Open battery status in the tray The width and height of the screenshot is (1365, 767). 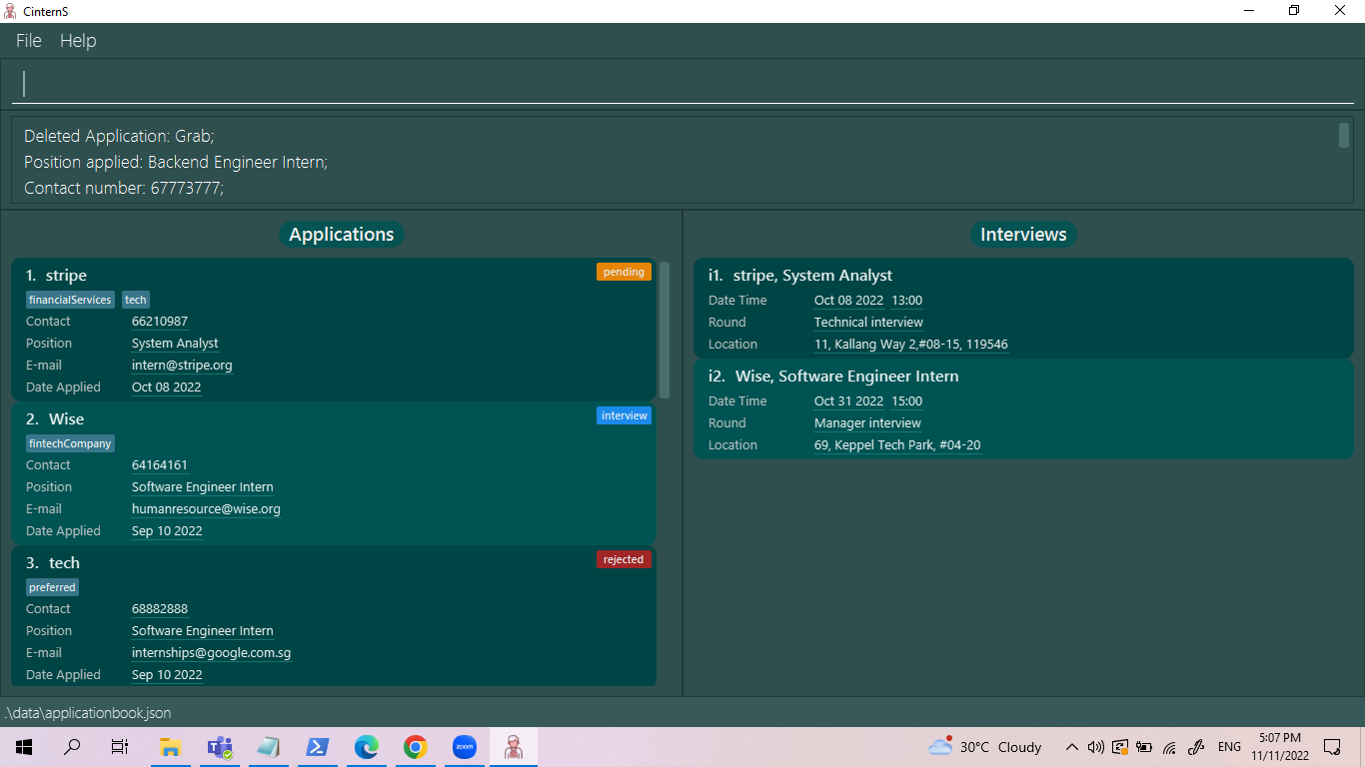coord(1144,747)
